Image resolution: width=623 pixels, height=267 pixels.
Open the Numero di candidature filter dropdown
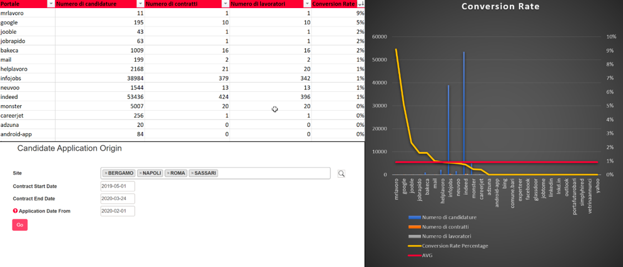point(140,4)
